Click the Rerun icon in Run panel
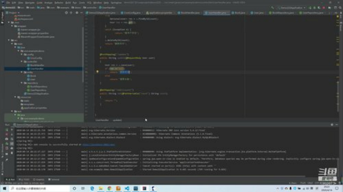Image resolution: width=343 pixels, height=192 pixels. pyautogui.click(x=7, y=130)
